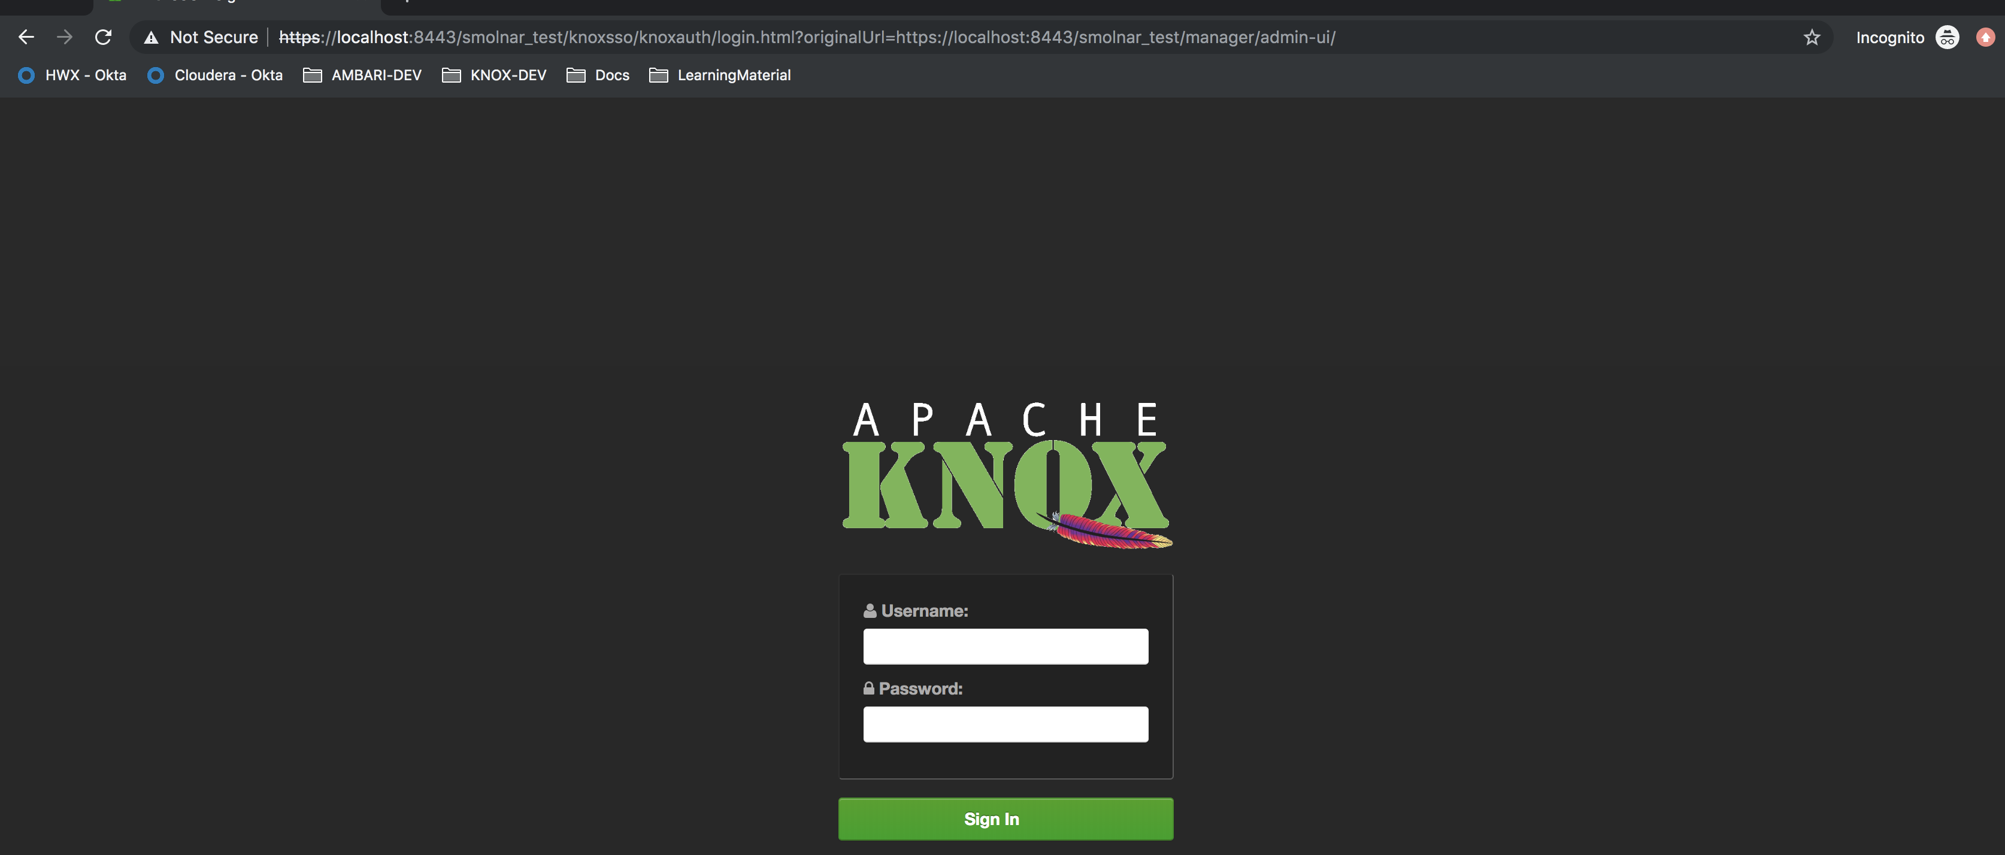
Task: Focus the localhost URL address bar
Action: 806,37
